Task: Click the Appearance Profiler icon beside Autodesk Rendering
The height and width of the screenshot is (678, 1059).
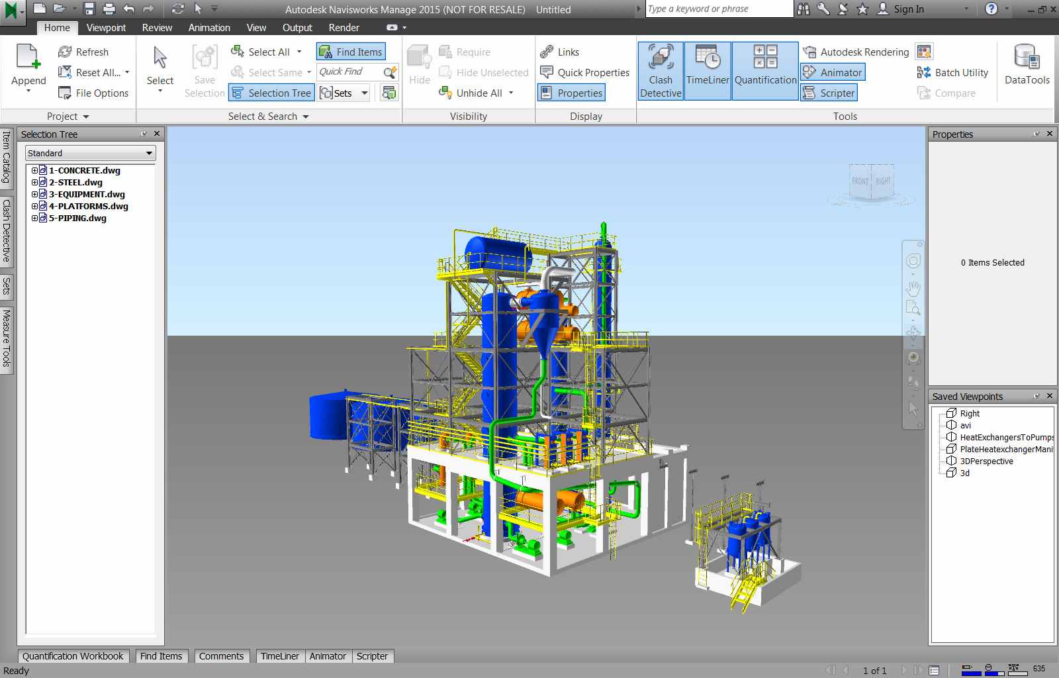Action: 925,52
